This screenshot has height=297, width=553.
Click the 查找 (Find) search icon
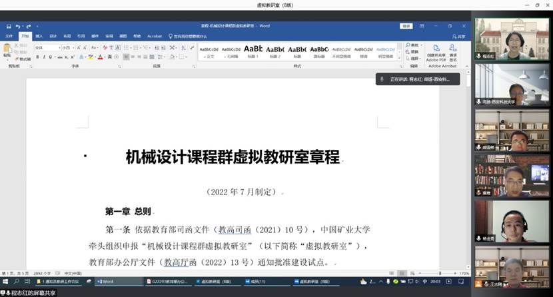(408, 46)
